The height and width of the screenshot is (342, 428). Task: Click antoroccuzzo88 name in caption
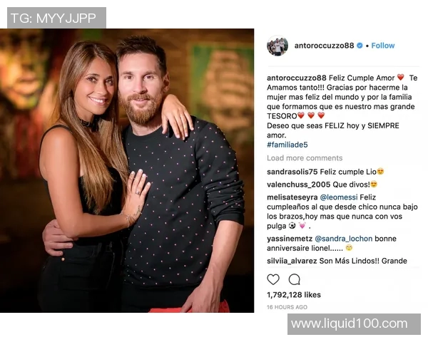click(297, 78)
